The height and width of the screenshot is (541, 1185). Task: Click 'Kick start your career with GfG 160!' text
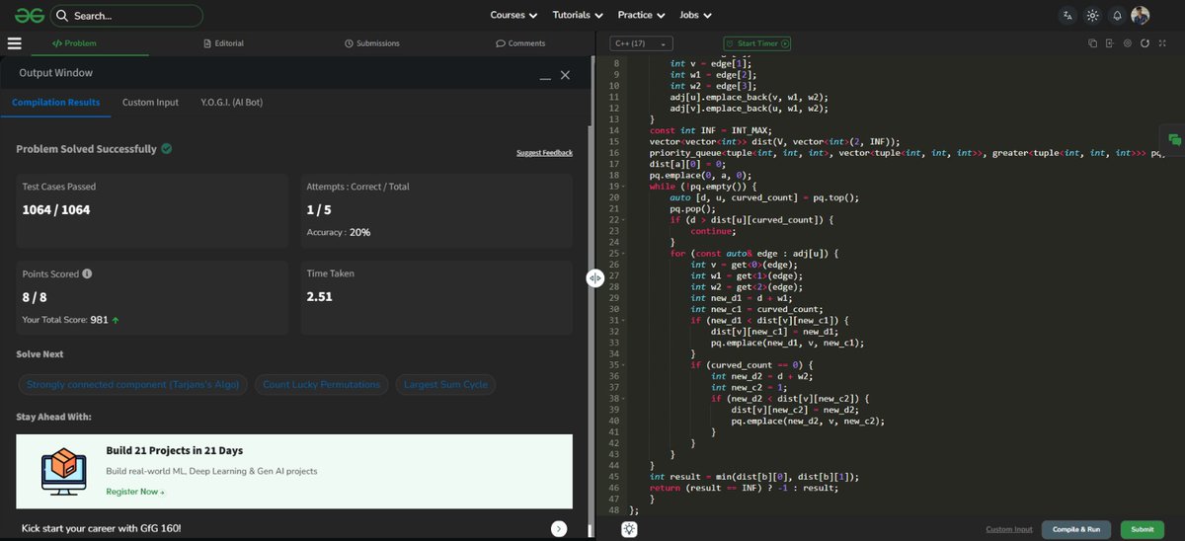point(101,528)
